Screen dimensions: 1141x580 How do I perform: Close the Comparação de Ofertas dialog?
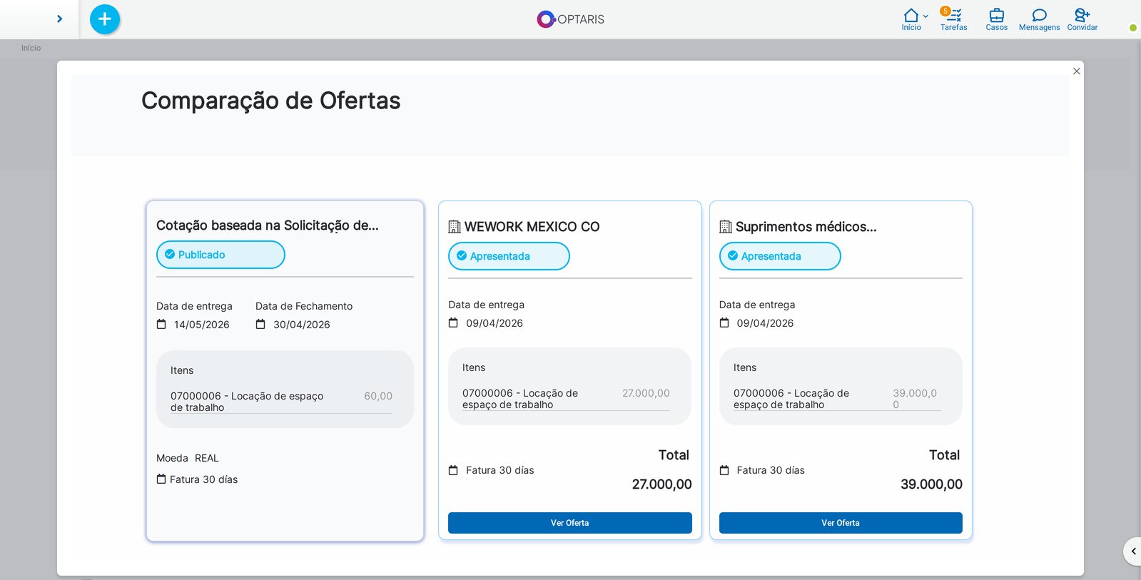(1077, 71)
